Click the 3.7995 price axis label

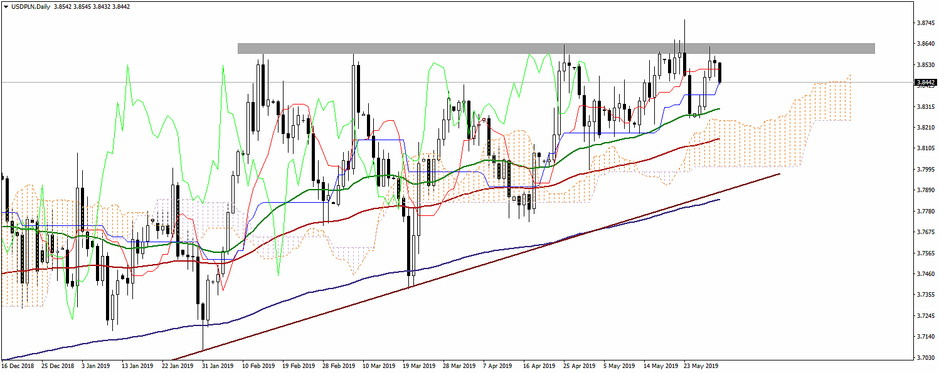click(x=926, y=170)
